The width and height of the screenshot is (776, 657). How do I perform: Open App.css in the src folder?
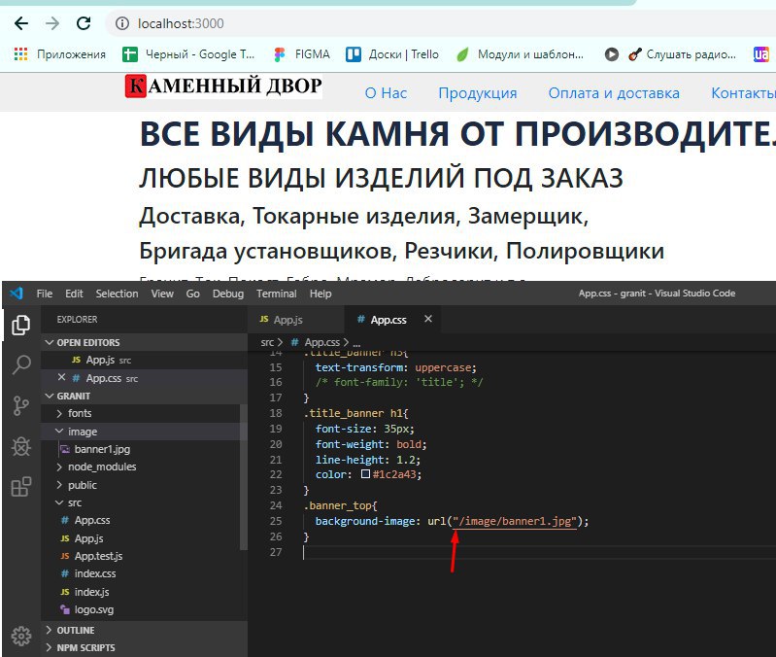point(141,520)
